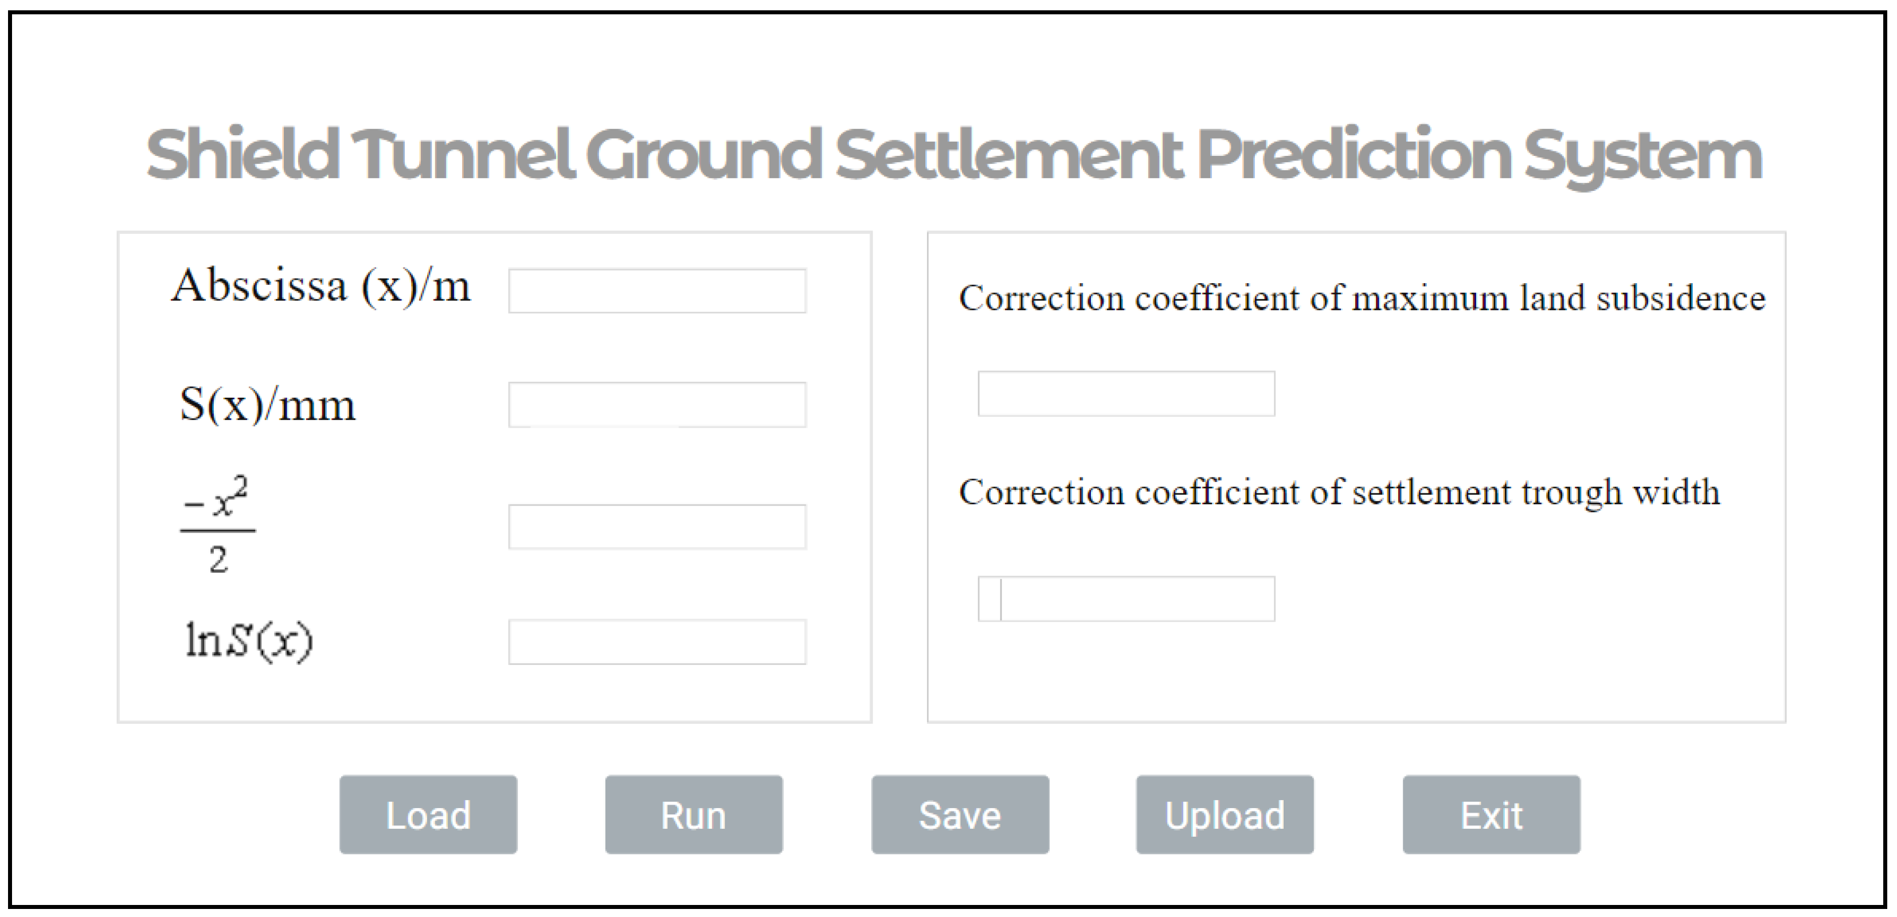Image resolution: width=1897 pixels, height=917 pixels.
Task: Click the lnS(x) formula label
Action: [249, 640]
